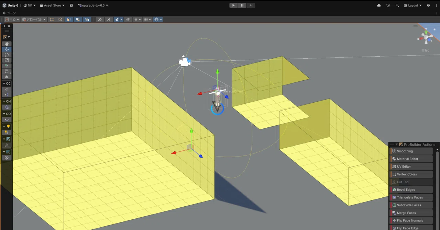
Task: Click Subdivide Faces action
Action: (x=411, y=205)
